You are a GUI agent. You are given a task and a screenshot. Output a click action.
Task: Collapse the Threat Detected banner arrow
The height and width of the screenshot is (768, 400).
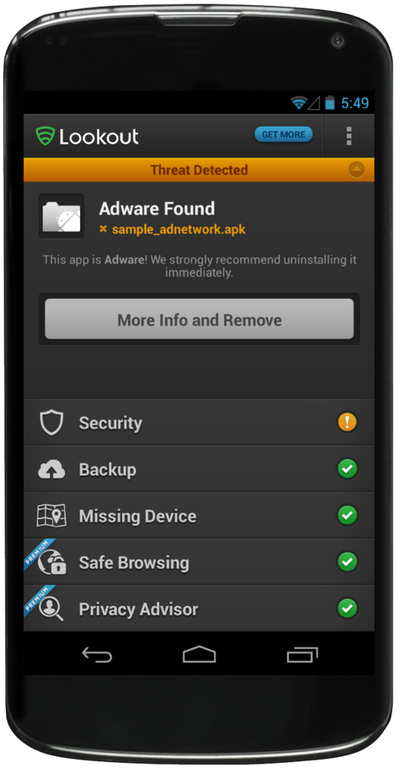(357, 169)
